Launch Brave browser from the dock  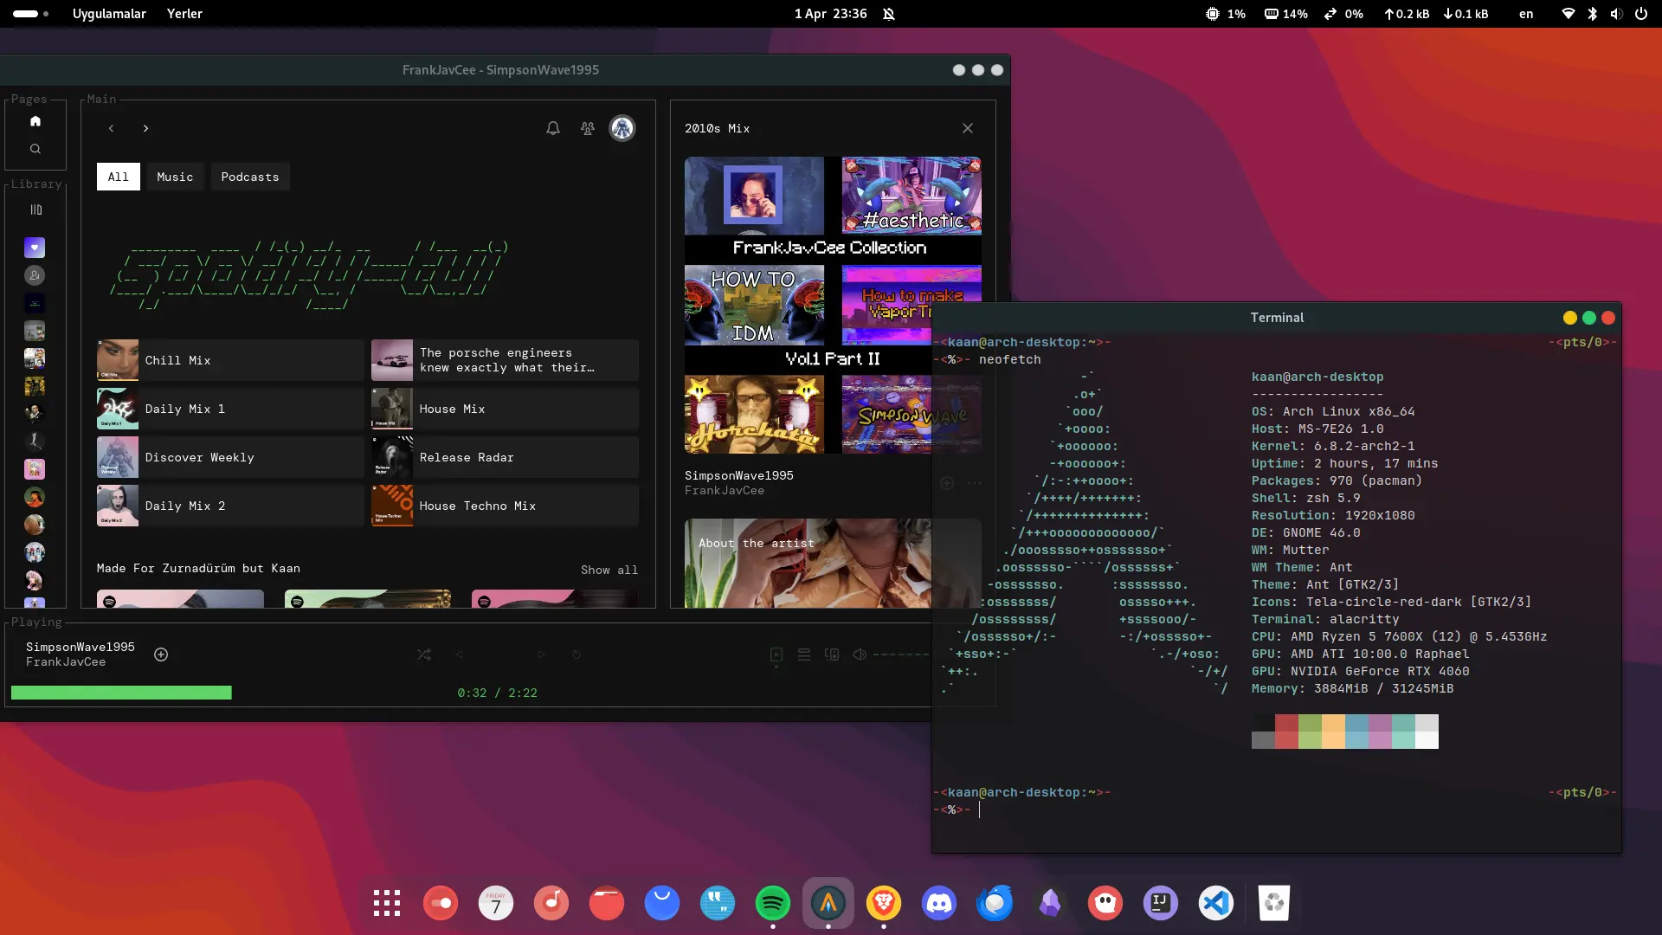(x=884, y=903)
